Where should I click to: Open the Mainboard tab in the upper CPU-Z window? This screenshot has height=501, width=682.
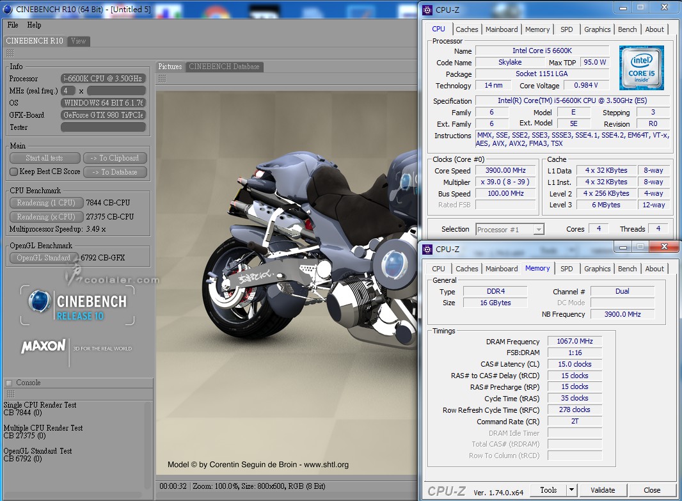point(502,29)
